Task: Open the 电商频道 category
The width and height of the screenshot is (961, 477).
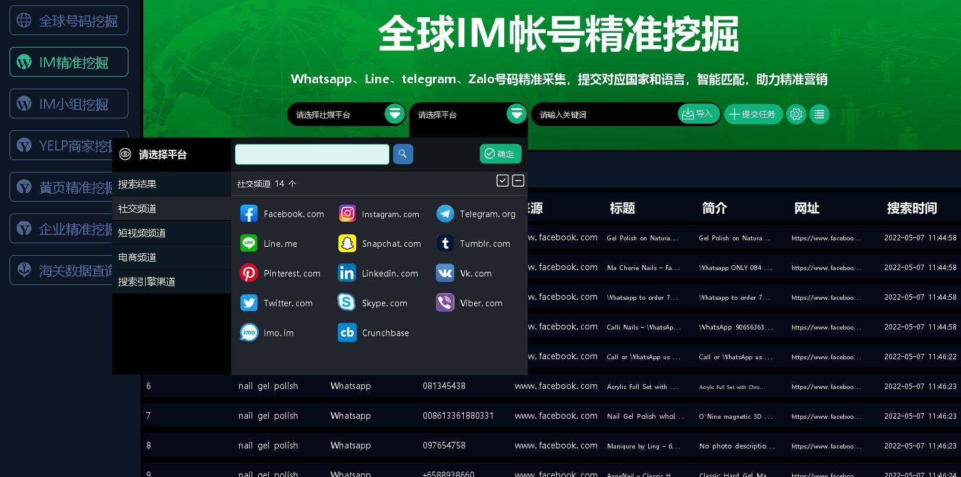Action: (172, 258)
